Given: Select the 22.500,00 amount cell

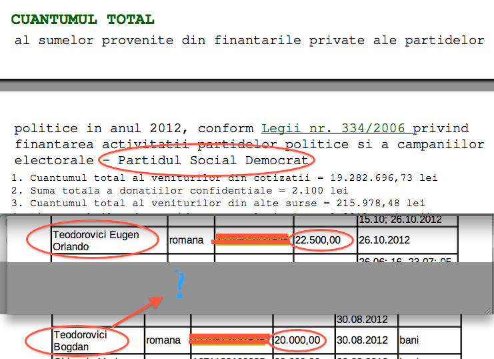Looking at the screenshot, I should [318, 240].
